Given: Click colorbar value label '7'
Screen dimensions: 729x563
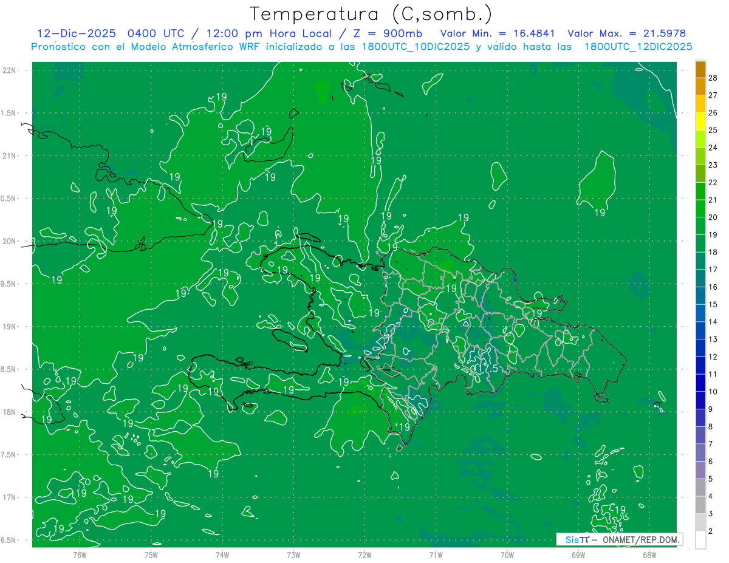Looking at the screenshot, I should click(x=710, y=444).
